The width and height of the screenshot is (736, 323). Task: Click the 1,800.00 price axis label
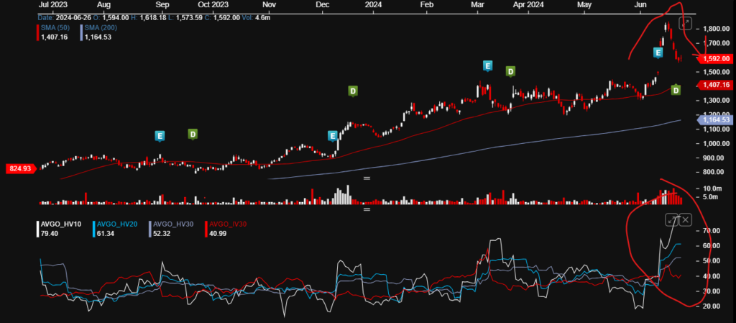coord(717,29)
